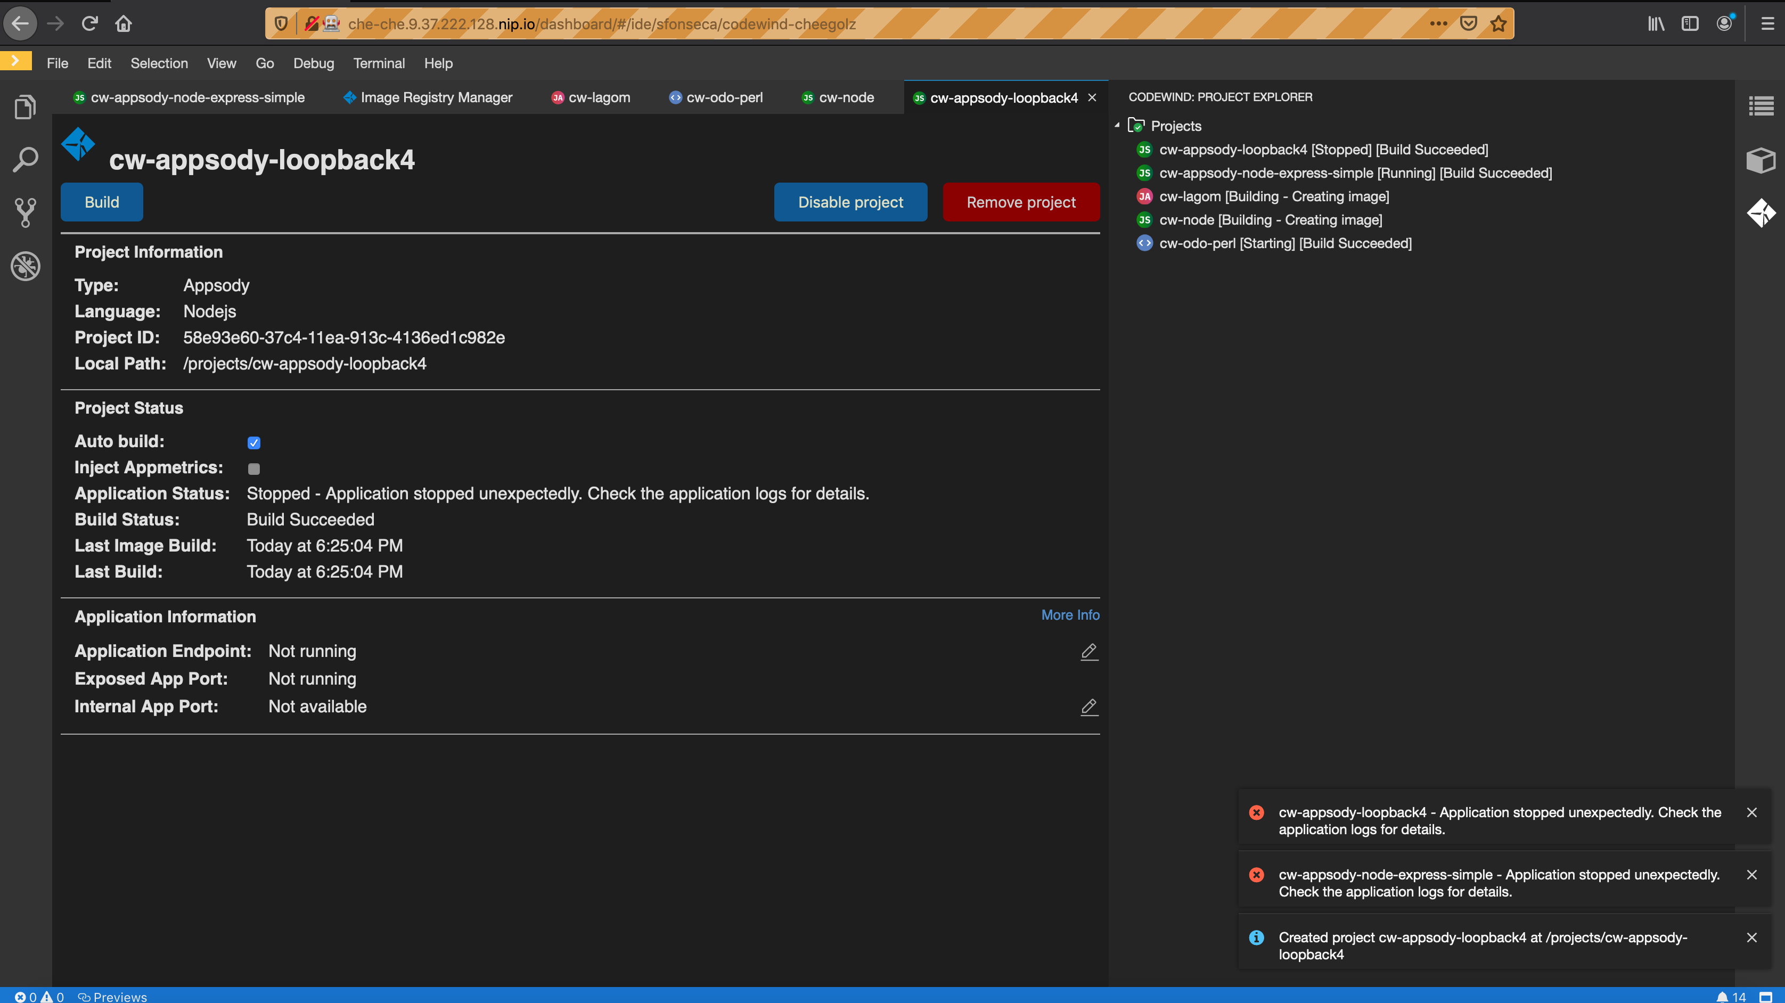Open the More Info link in Application Information
Image resolution: width=1785 pixels, height=1003 pixels.
tap(1069, 614)
